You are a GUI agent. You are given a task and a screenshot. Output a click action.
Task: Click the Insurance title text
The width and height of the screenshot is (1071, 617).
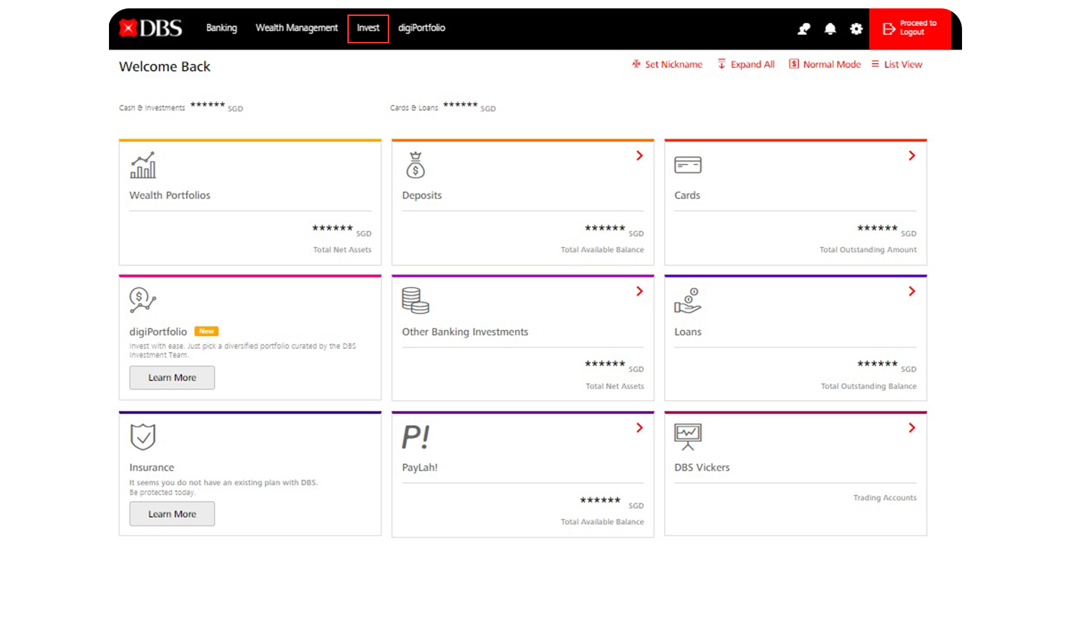point(152,468)
